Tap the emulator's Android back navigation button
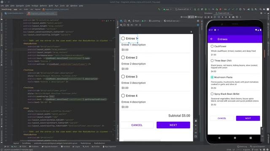Screen dimensions: 270x151 click(x=219, y=138)
